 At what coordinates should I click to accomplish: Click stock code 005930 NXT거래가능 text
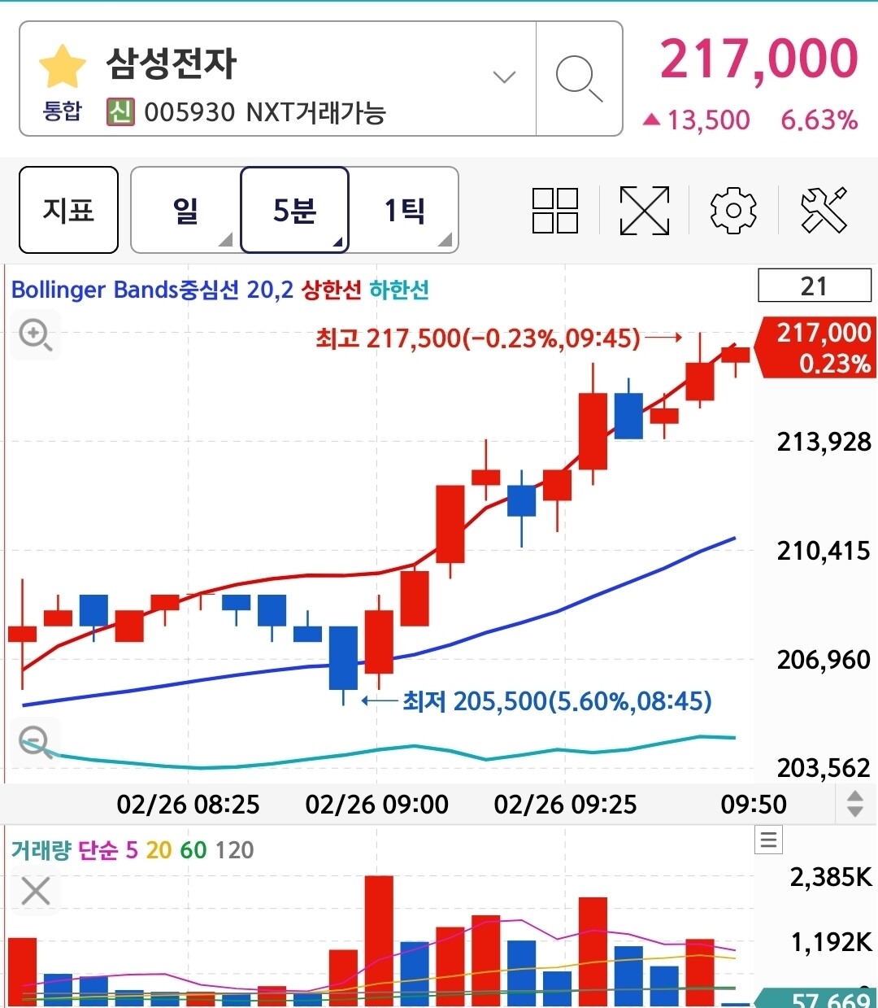point(265,112)
